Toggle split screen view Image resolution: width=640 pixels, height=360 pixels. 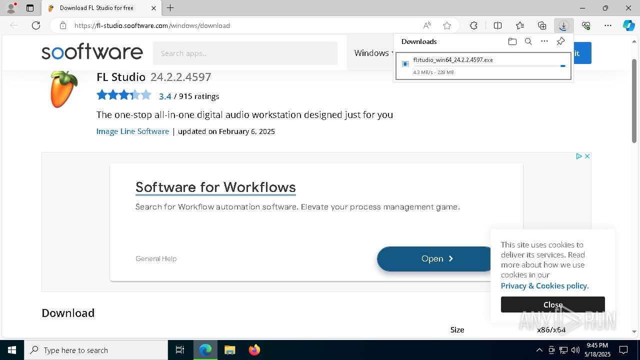point(497,25)
